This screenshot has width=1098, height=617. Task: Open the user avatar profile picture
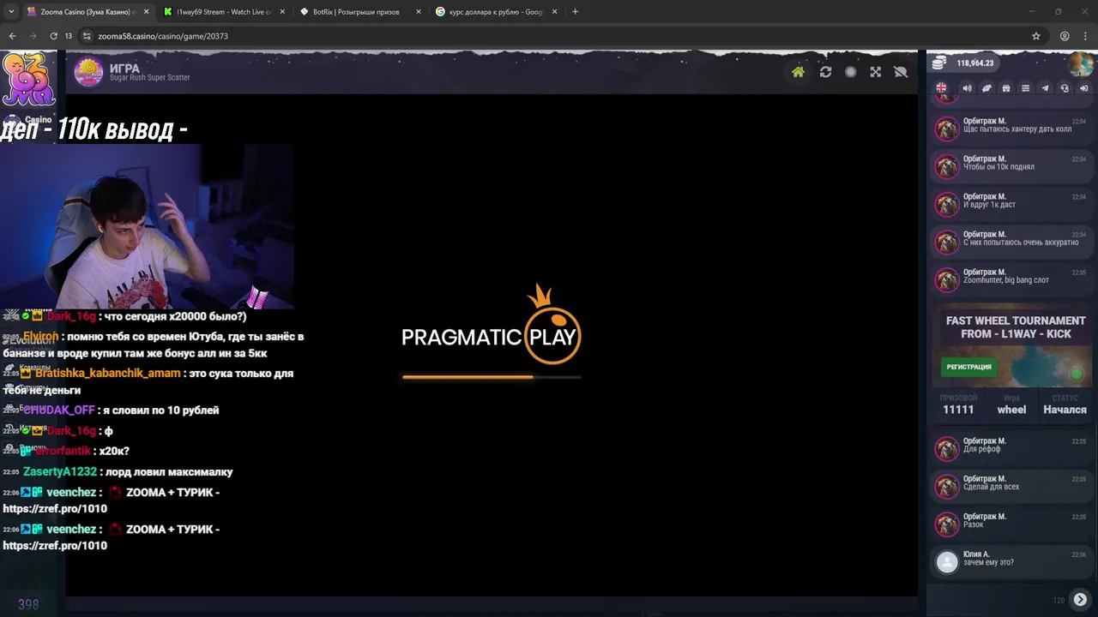click(x=1081, y=63)
